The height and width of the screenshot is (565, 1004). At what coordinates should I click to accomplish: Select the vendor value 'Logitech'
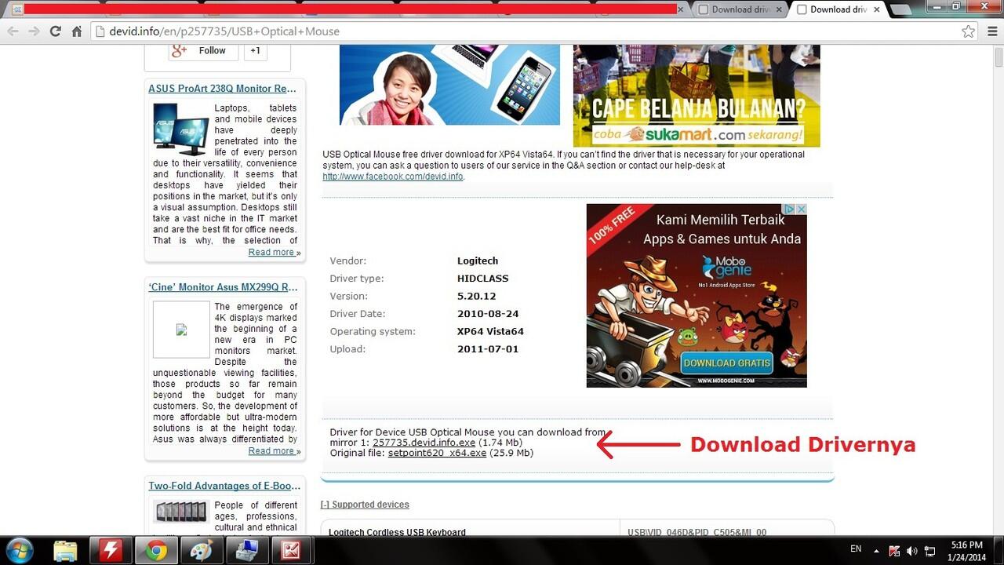tap(478, 261)
